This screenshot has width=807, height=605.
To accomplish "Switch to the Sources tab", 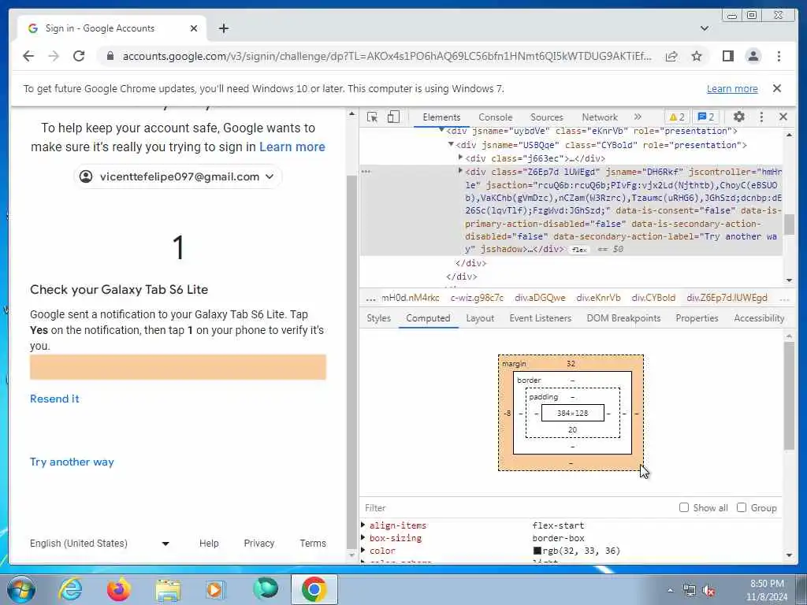I will [x=547, y=117].
